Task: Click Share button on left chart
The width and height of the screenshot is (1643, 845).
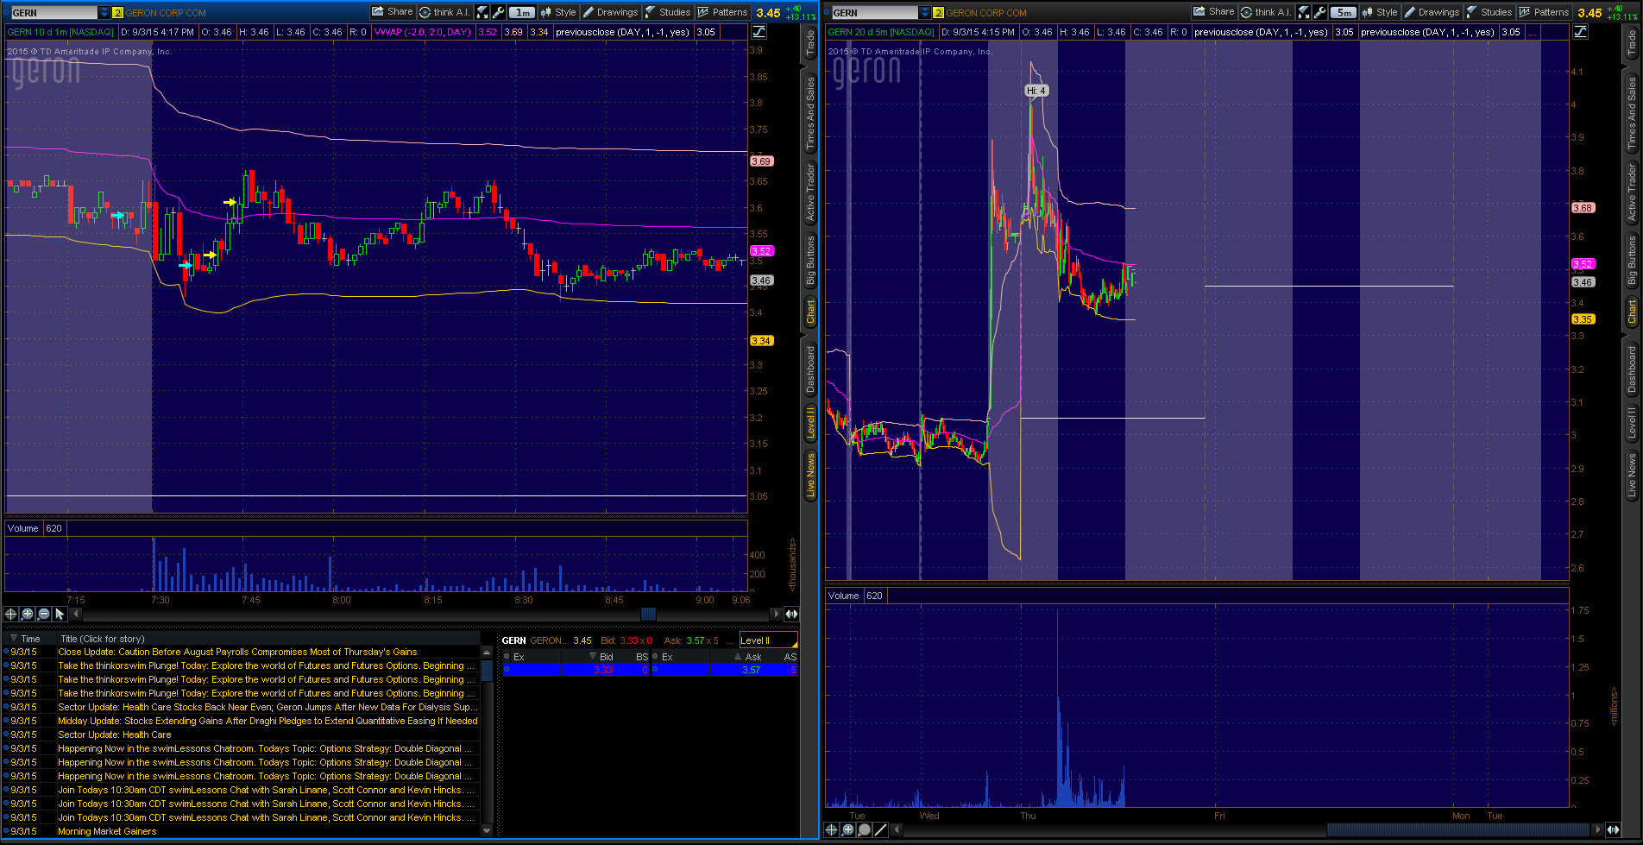Action: (x=393, y=12)
